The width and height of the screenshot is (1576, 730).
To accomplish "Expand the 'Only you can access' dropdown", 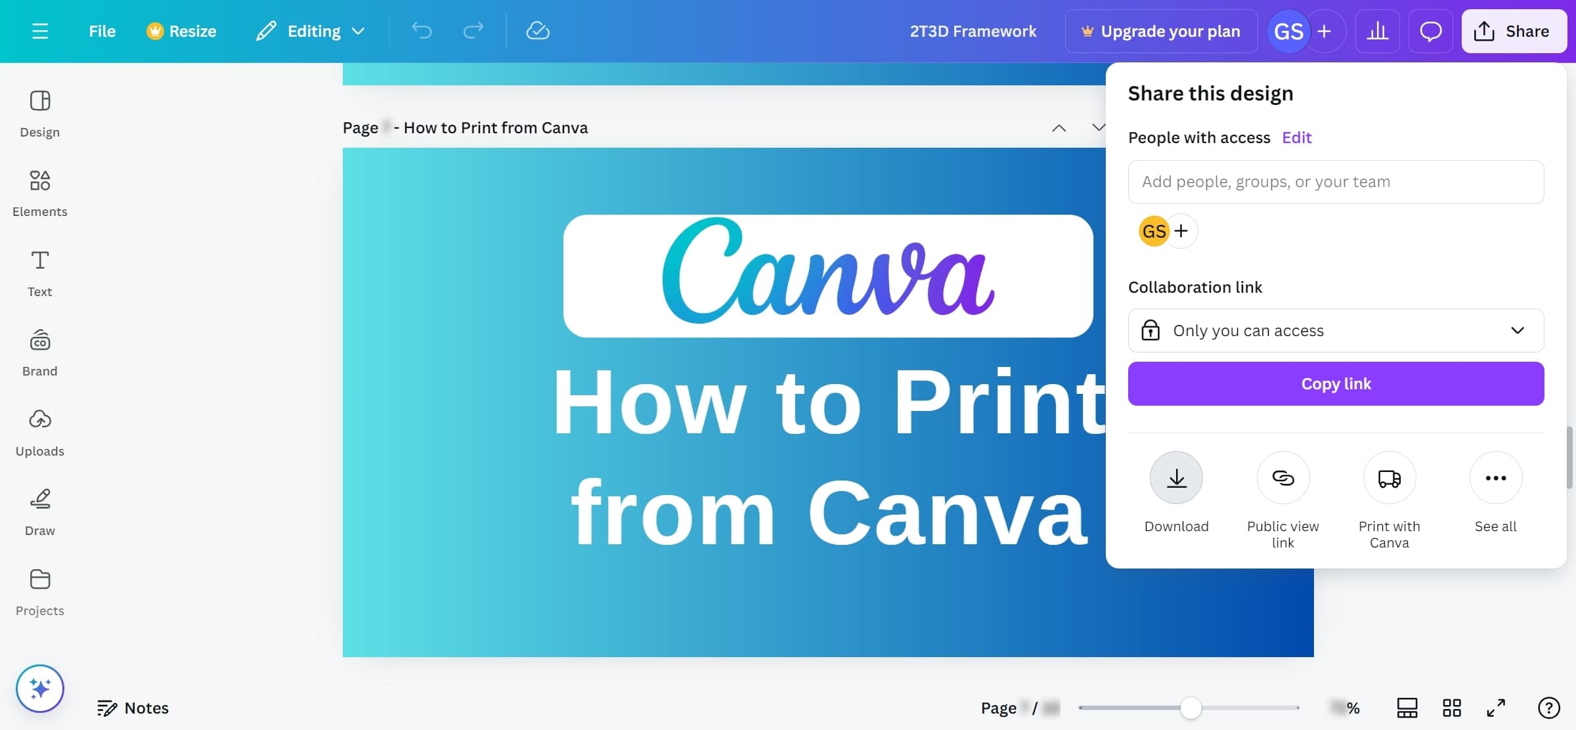I will tap(1336, 330).
